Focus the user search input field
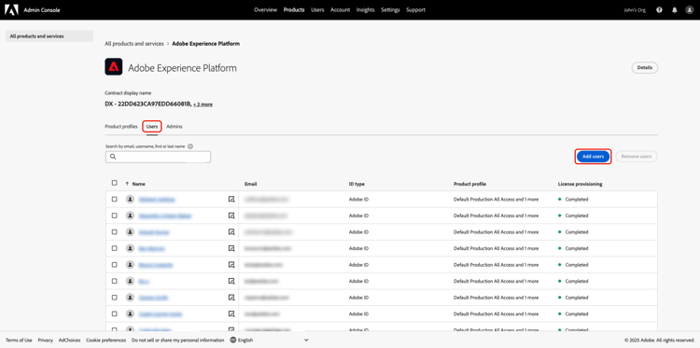 (x=158, y=157)
